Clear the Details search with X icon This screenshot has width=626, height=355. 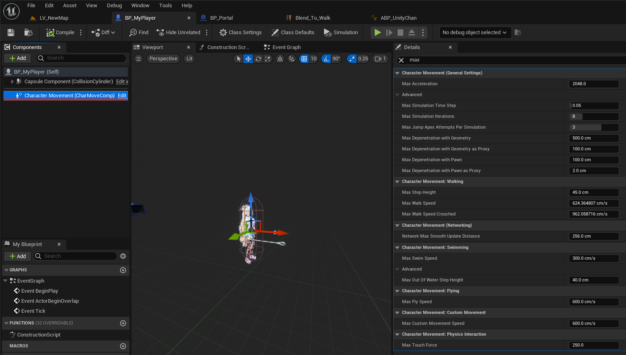[x=401, y=60]
